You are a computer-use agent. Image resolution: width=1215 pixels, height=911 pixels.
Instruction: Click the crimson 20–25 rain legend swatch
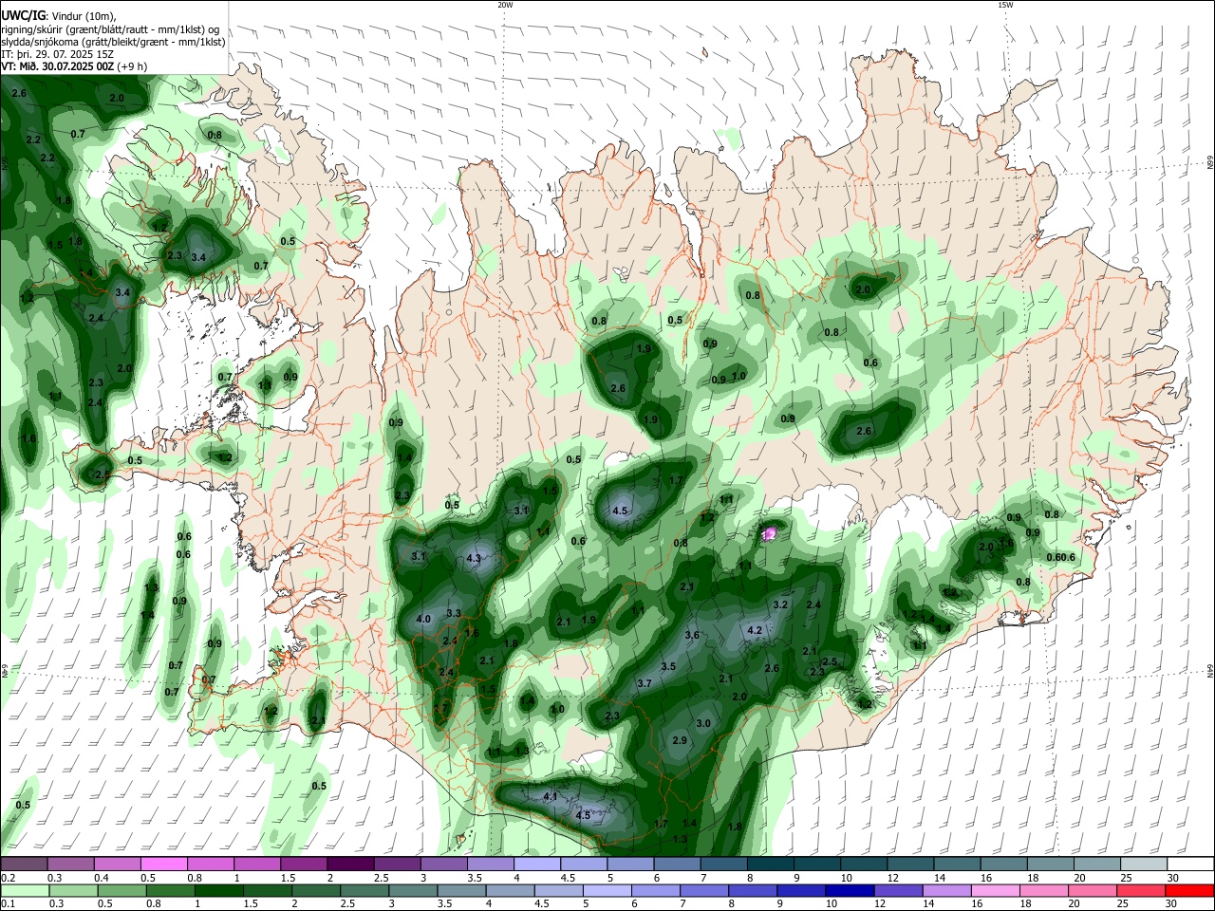(x=1142, y=890)
